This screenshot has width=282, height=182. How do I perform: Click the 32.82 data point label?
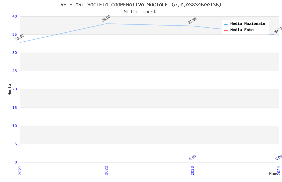[x=20, y=37]
